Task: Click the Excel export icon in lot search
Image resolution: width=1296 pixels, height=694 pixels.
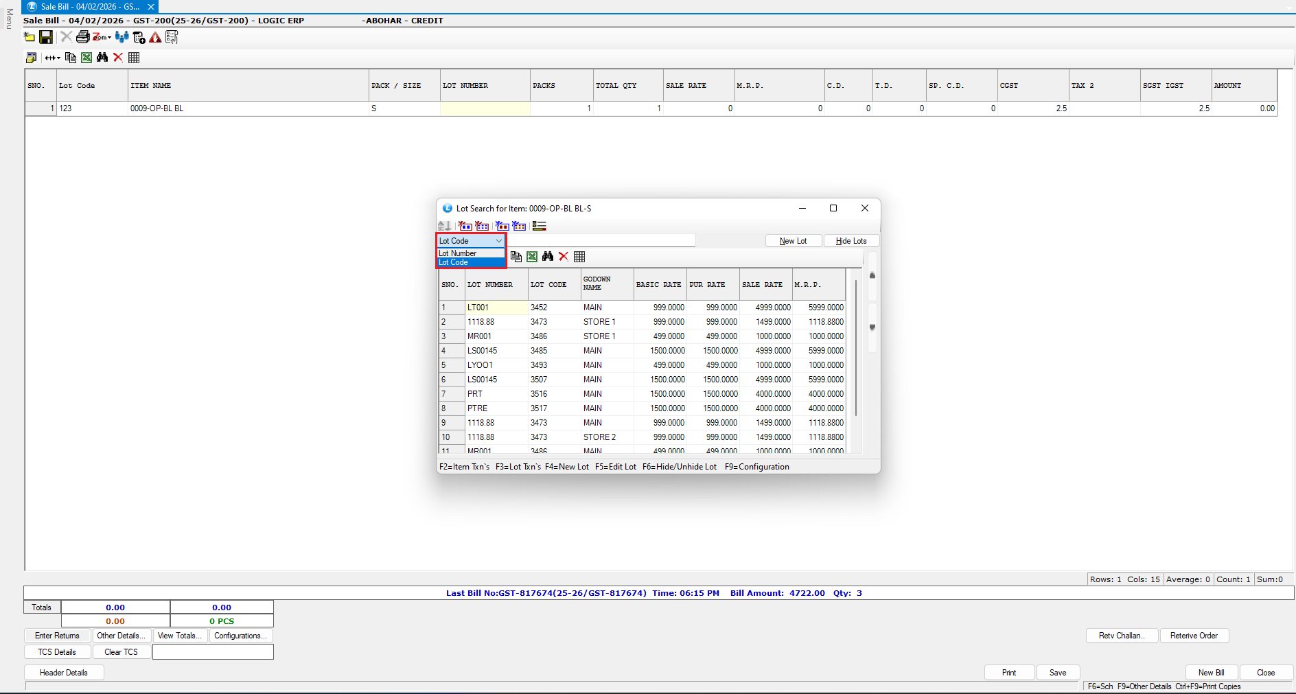Action: click(532, 257)
